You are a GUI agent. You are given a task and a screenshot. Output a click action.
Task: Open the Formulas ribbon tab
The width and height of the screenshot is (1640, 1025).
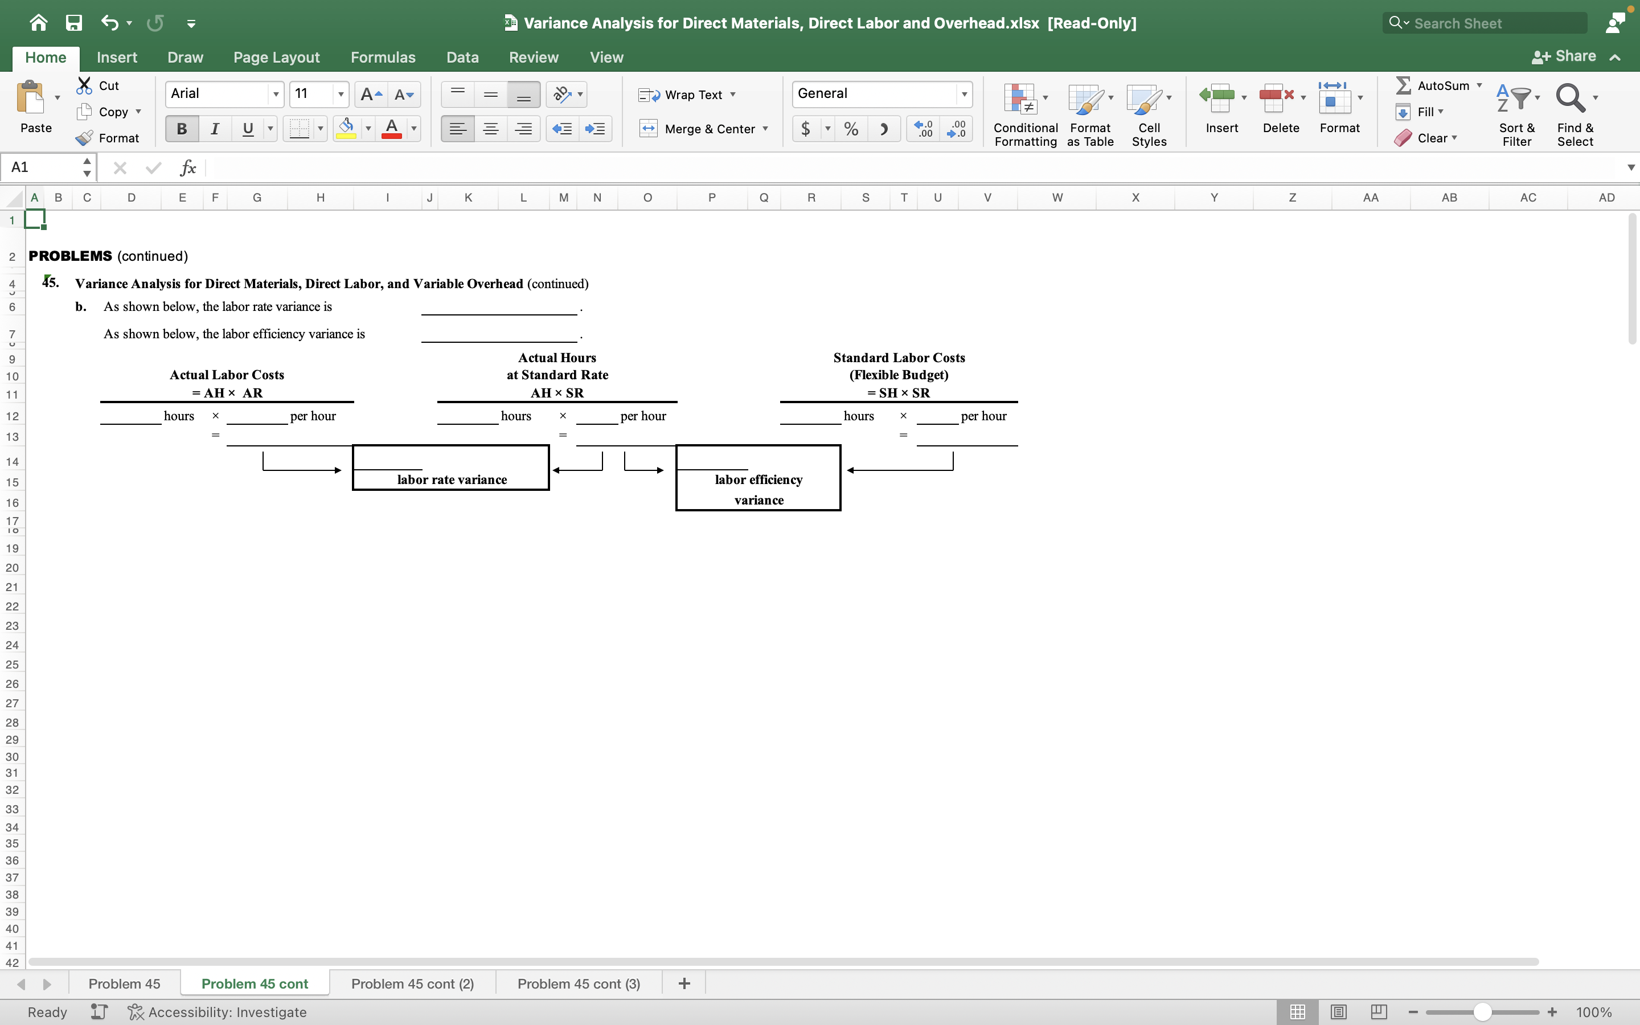tap(383, 58)
